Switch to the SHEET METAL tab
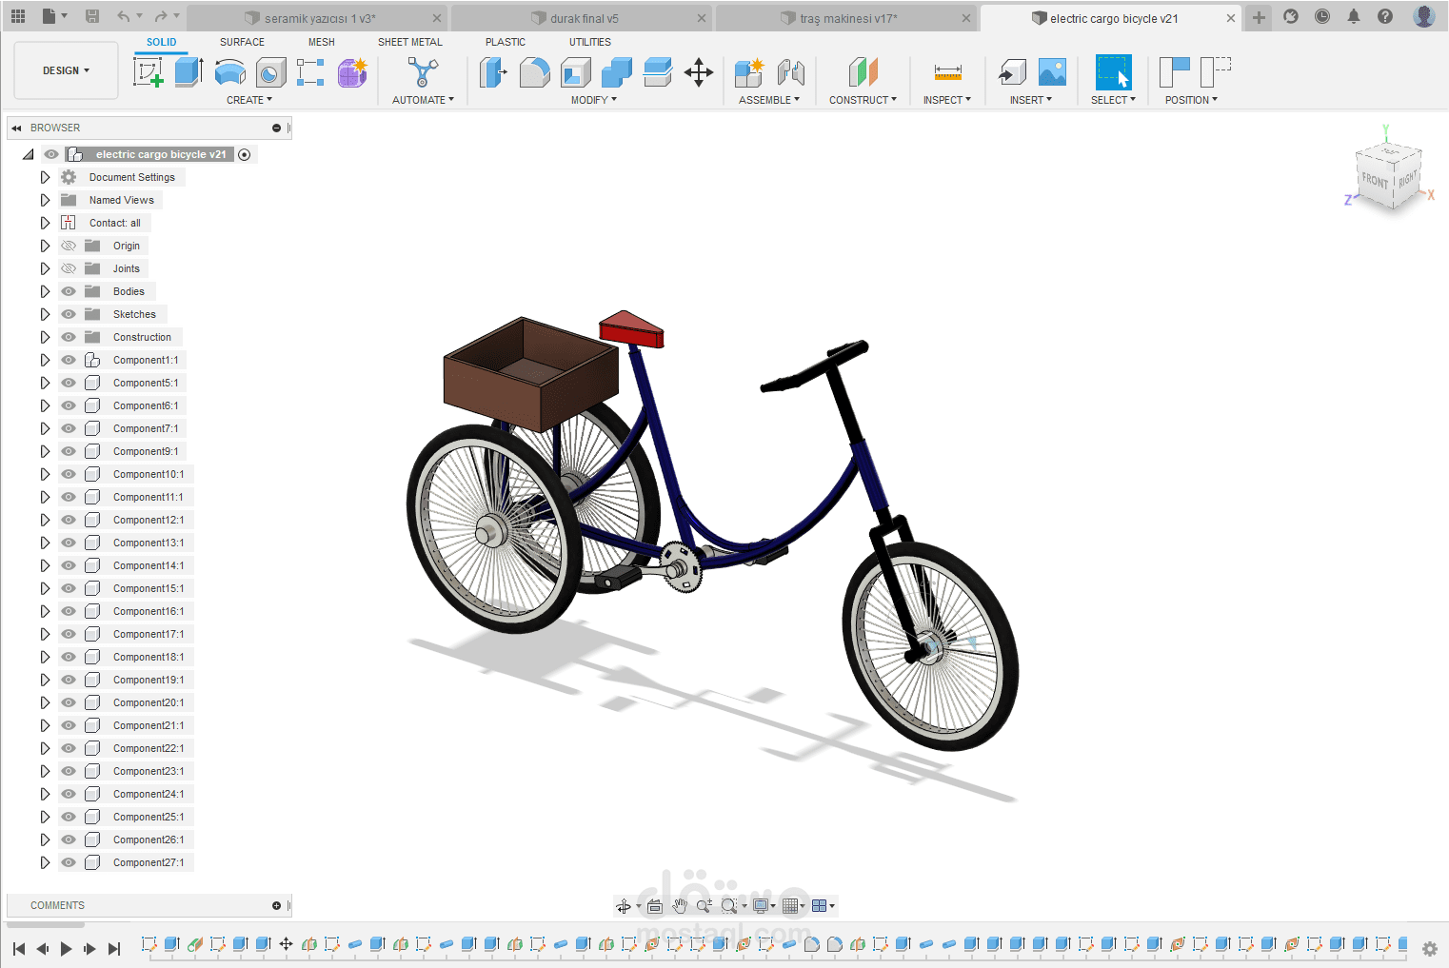The width and height of the screenshot is (1449, 968). tap(410, 42)
